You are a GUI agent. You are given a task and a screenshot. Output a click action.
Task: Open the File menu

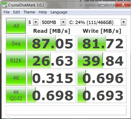[6, 12]
